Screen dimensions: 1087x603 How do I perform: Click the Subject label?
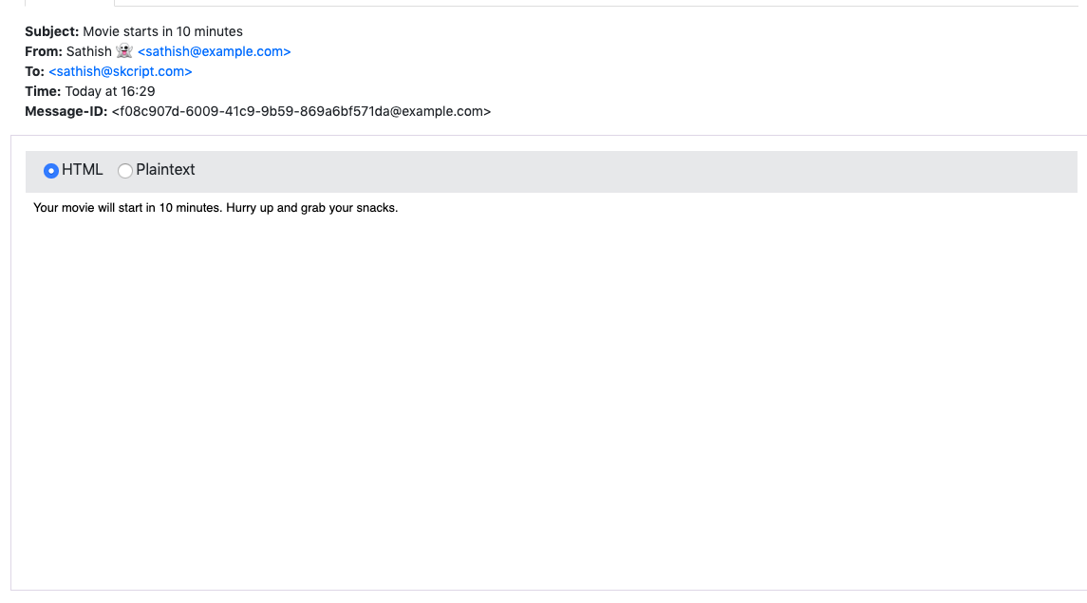tap(51, 31)
